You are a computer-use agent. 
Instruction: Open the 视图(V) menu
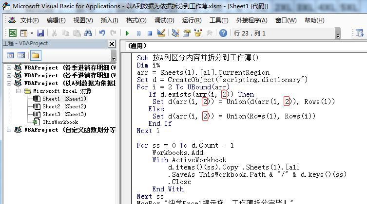(x=83, y=20)
